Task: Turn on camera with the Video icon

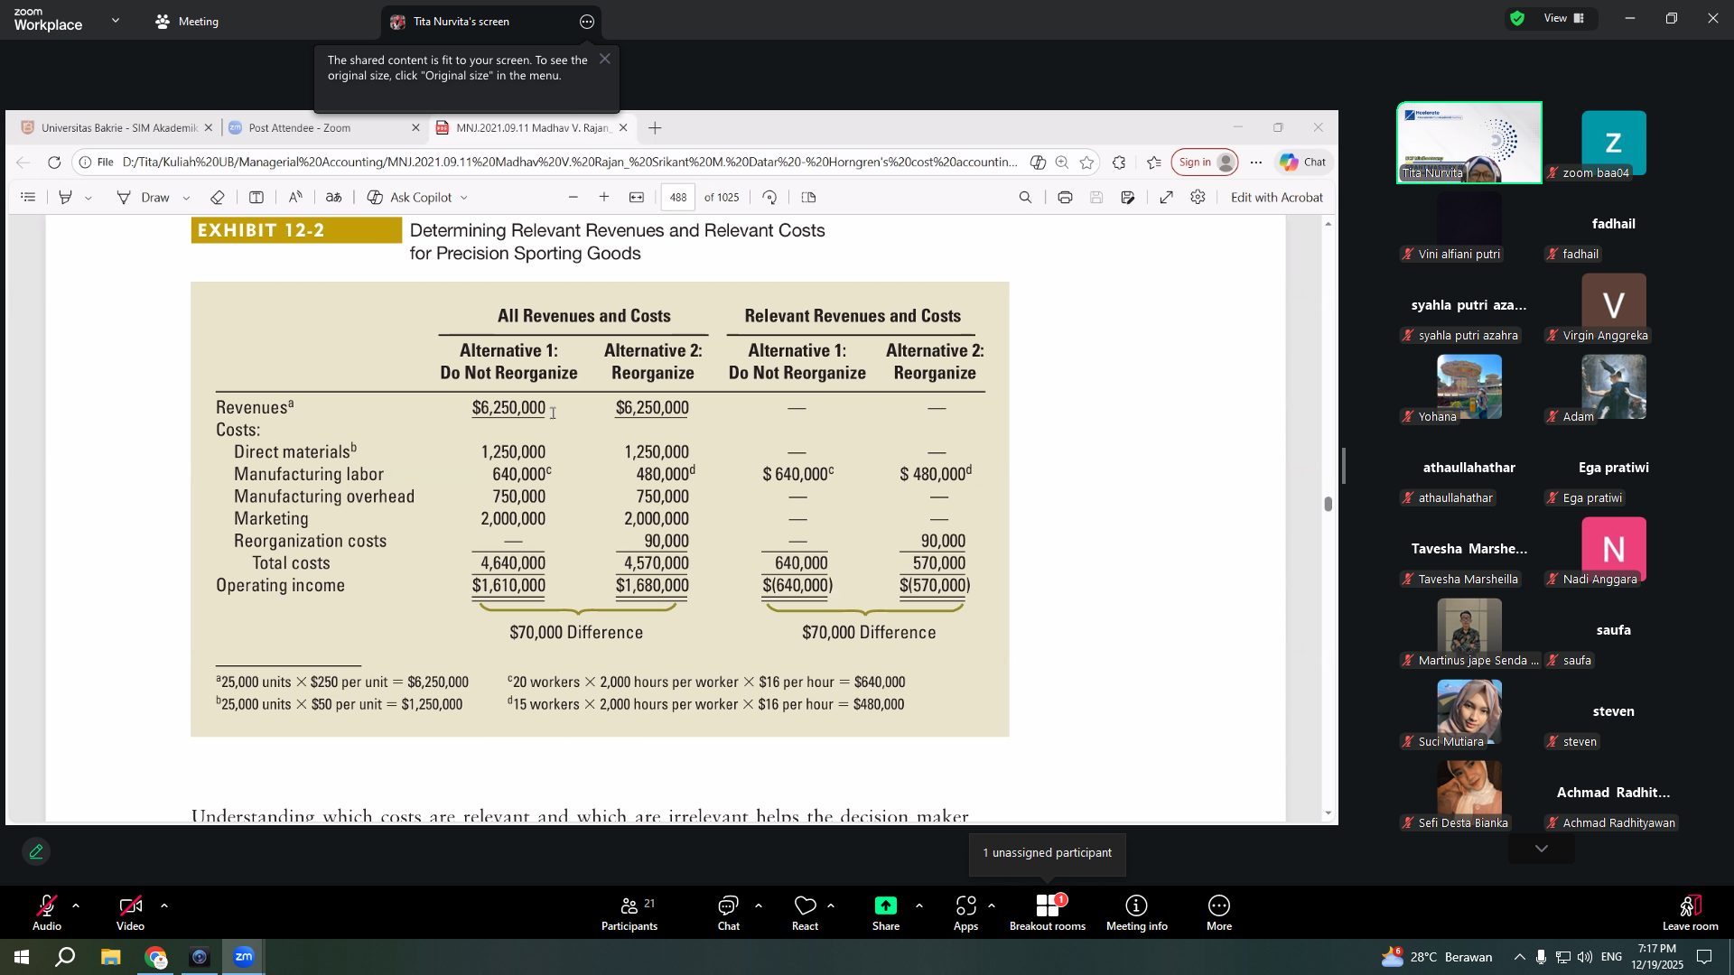Action: 130,912
